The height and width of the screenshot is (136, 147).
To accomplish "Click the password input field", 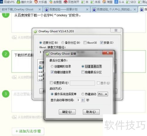I will [x=82, y=83].
